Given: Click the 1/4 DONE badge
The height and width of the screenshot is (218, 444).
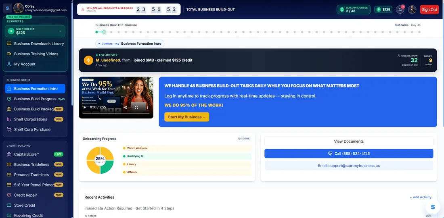Looking at the screenshot, I should (244, 139).
